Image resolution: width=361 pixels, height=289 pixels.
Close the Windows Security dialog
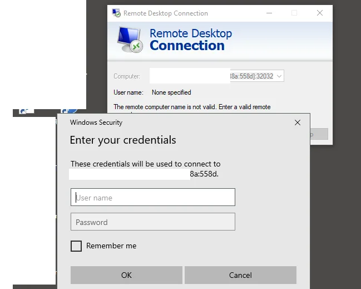click(x=298, y=123)
